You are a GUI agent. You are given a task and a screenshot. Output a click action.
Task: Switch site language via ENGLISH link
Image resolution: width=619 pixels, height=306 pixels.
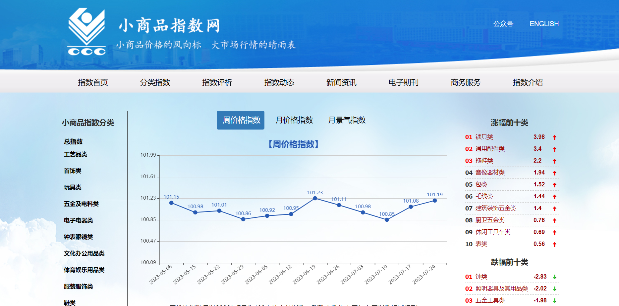[544, 23]
